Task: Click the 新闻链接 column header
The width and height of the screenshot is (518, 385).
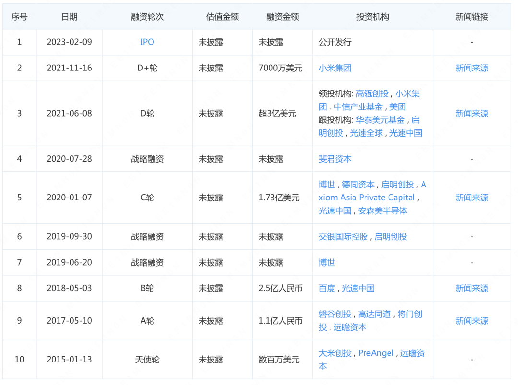Action: [x=471, y=17]
